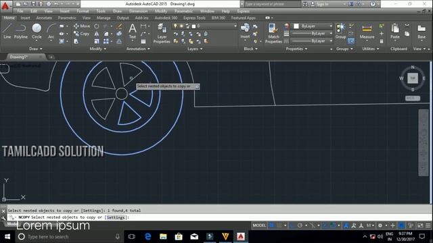Click the keyword search field

[272, 4]
